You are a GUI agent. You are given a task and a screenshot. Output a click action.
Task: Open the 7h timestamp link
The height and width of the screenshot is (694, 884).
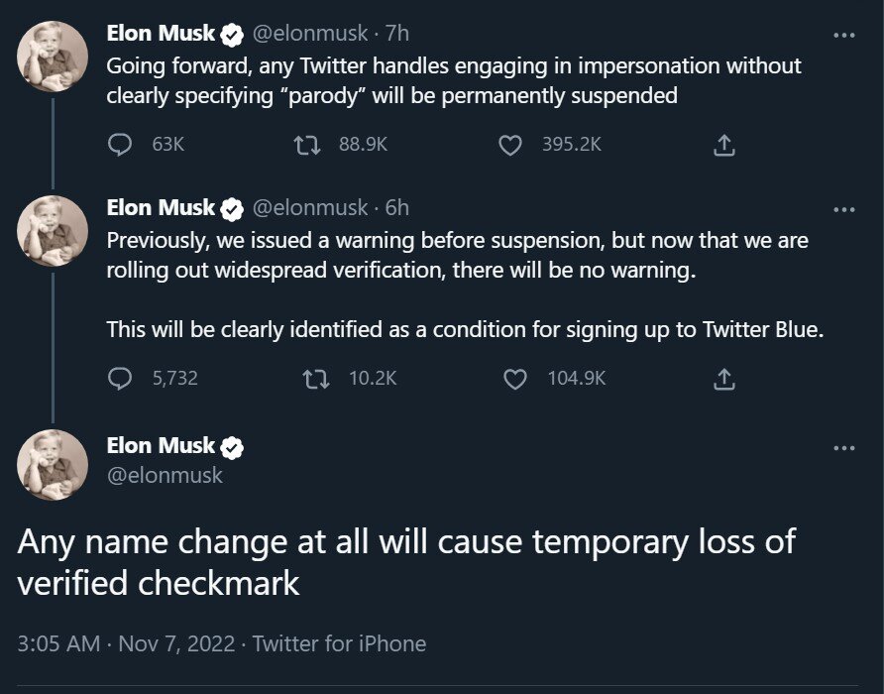pos(396,34)
